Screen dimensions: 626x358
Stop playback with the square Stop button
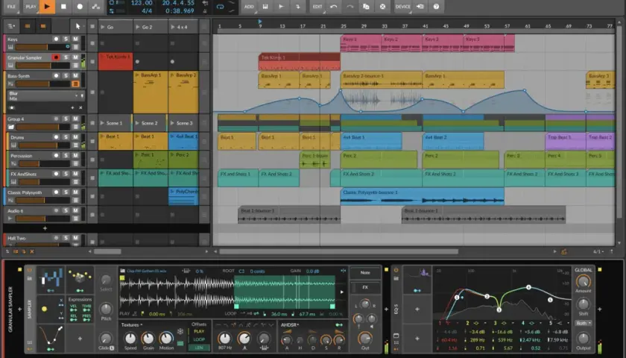coord(63,7)
